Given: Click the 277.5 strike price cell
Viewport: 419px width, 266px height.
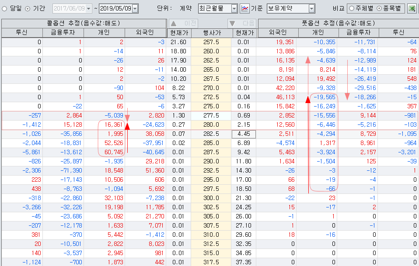Looking at the screenshot, I should click(211, 116).
